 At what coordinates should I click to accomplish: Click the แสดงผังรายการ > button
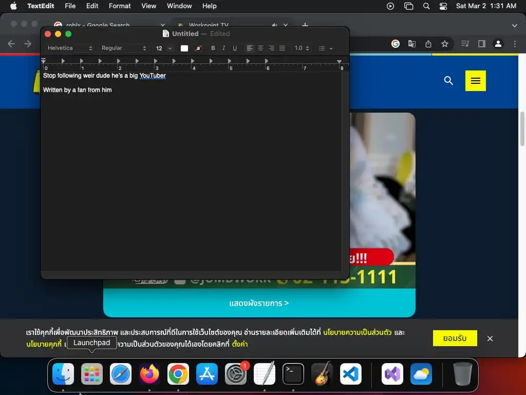pyautogui.click(x=259, y=303)
